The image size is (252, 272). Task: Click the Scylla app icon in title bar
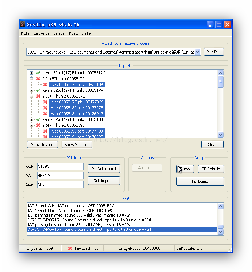(x=23, y=24)
